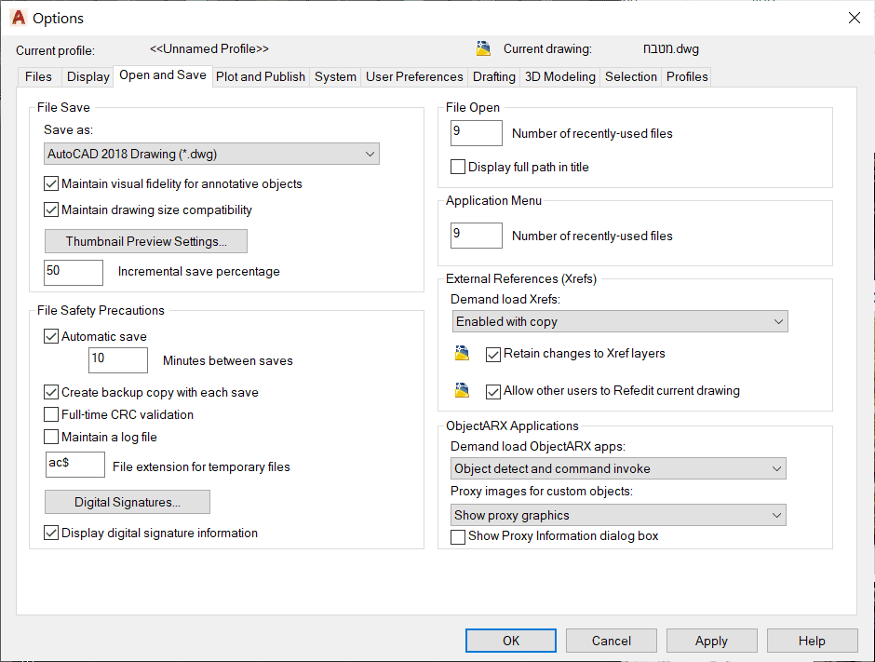
Task: Open the Save as format dropdown
Action: (x=211, y=154)
